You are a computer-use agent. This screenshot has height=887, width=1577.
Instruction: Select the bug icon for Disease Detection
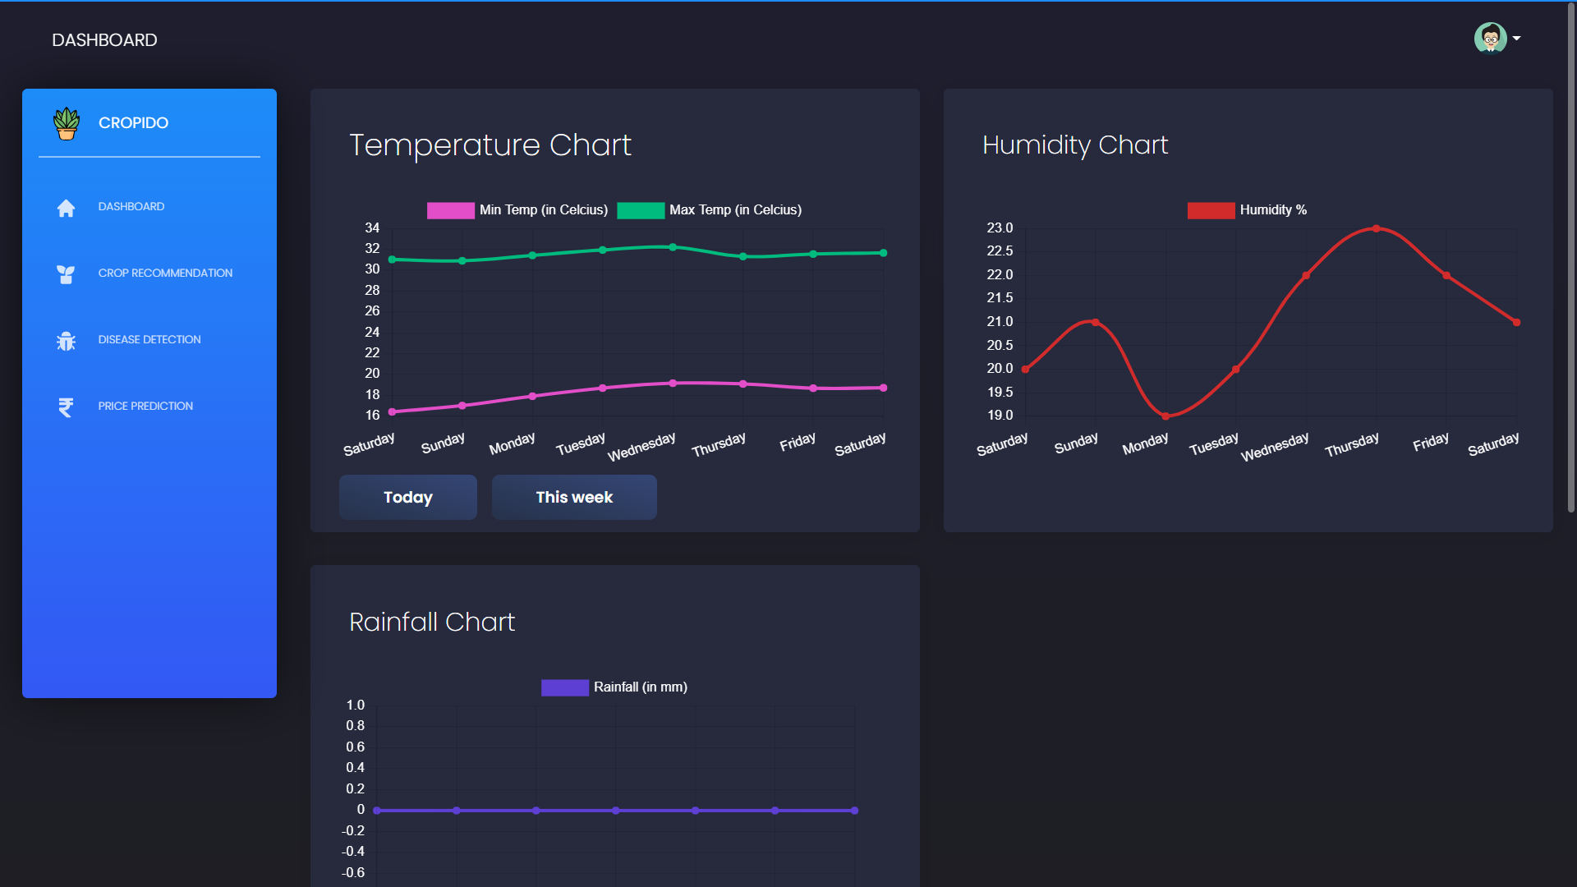coord(66,340)
